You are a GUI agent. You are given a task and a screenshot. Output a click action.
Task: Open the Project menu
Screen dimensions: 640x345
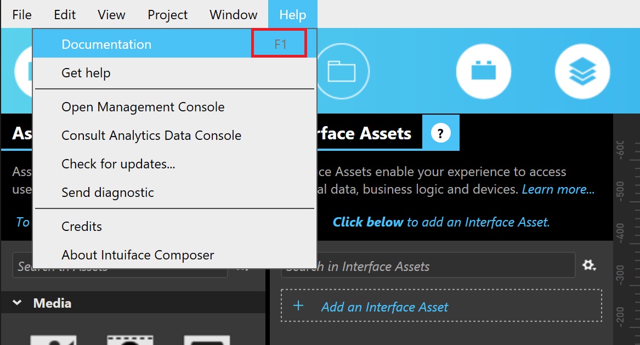point(167,15)
